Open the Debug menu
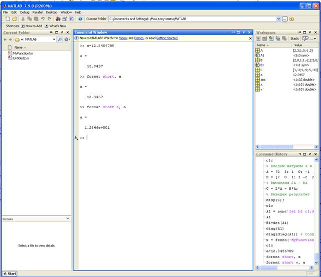The width and height of the screenshot is (321, 277). click(x=25, y=13)
